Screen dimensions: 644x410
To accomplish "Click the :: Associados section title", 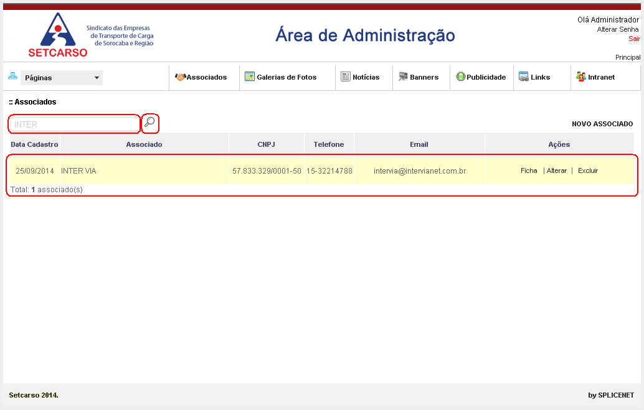I will [32, 102].
